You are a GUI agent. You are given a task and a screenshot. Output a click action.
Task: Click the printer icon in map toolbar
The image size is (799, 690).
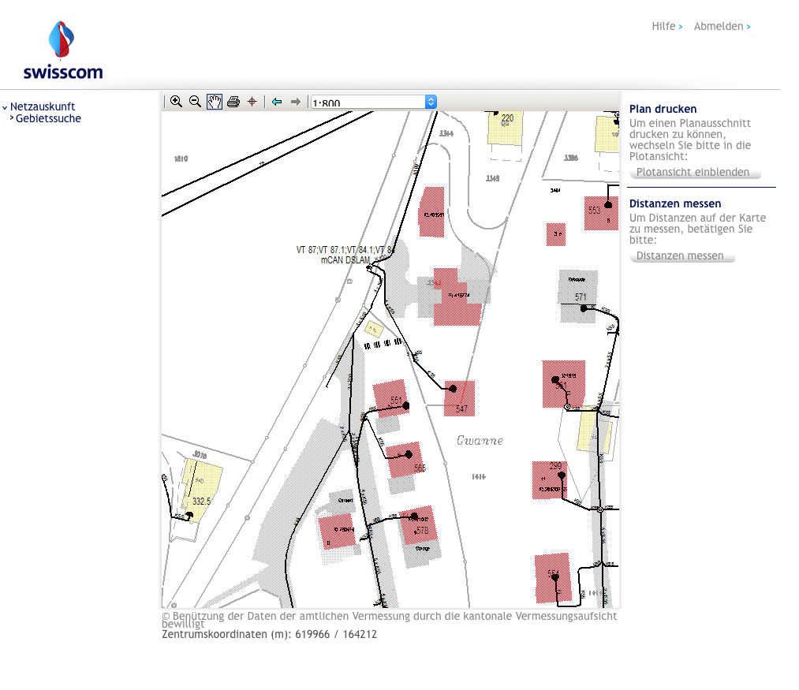coord(233,102)
